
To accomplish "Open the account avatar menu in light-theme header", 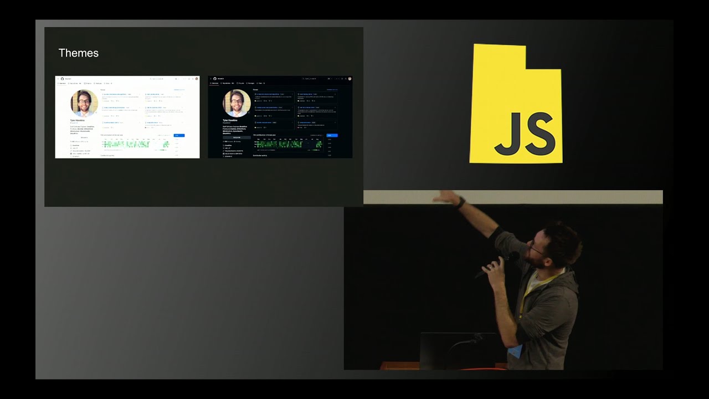I will coord(197,79).
